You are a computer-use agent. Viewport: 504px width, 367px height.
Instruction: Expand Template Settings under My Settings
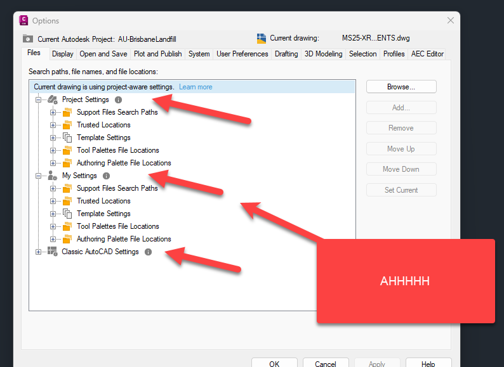tap(53, 214)
